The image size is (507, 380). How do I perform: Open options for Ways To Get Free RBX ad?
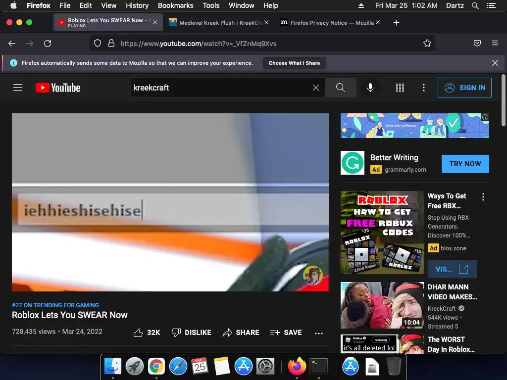click(x=483, y=197)
